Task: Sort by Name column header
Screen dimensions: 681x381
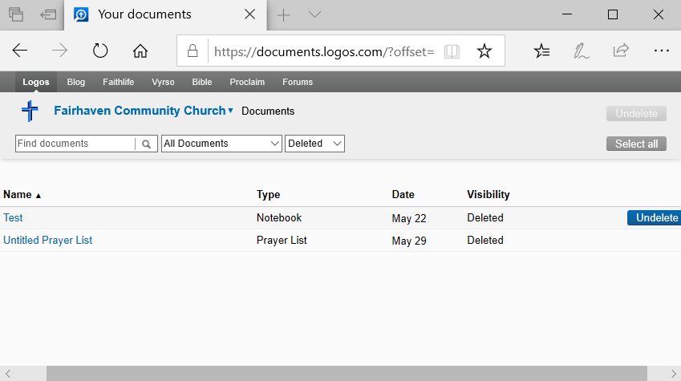Action: 22,195
